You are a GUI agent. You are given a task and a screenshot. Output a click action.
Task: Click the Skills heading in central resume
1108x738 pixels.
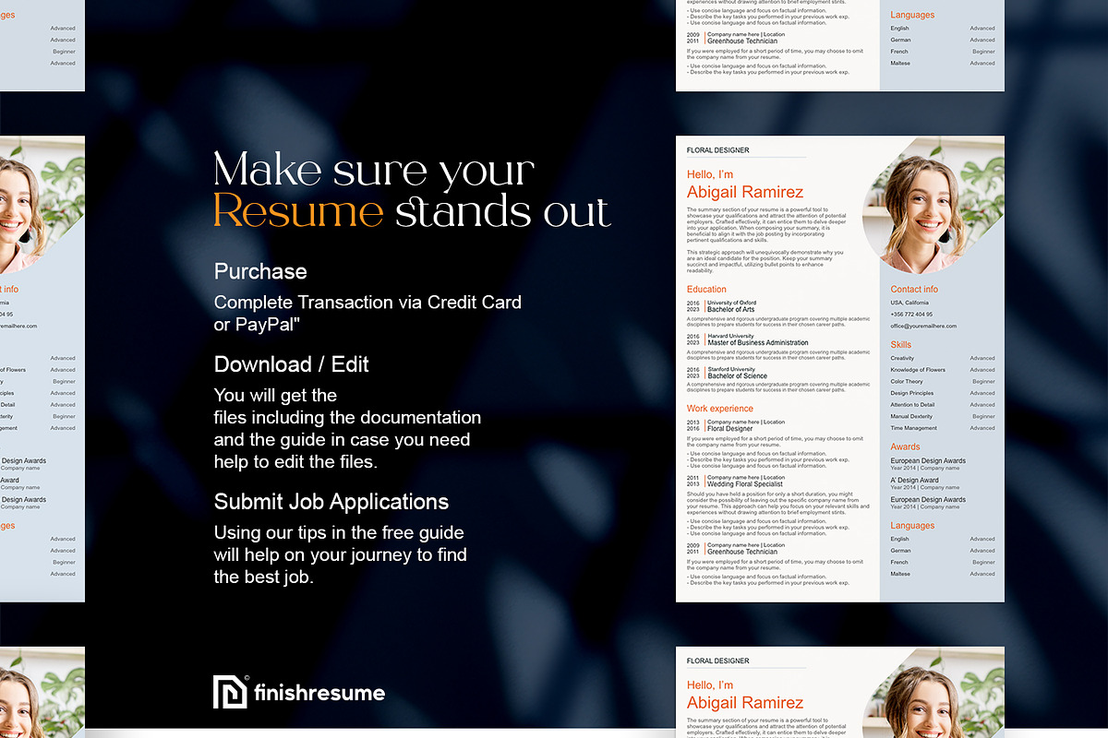(x=901, y=345)
